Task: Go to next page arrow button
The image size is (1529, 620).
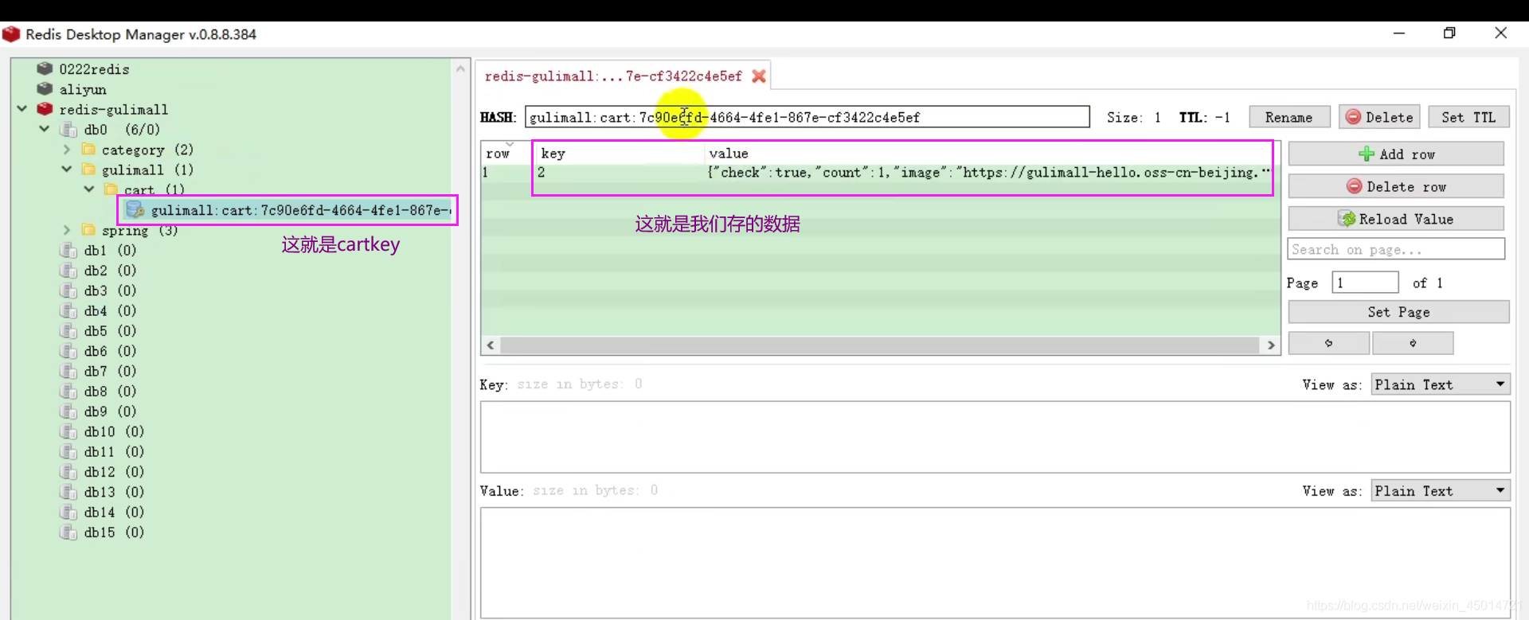Action: coord(1413,343)
